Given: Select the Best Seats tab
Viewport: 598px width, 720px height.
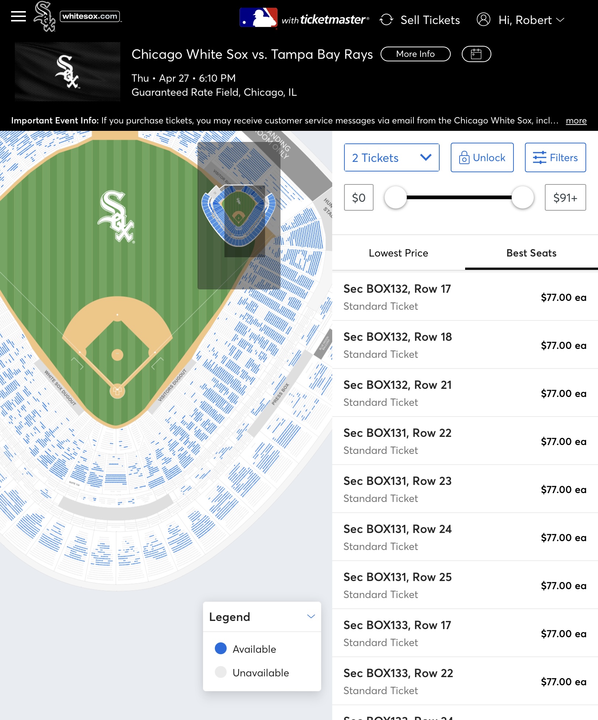Looking at the screenshot, I should pos(531,253).
